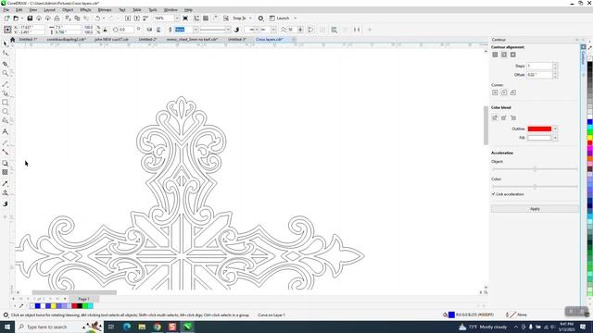593x333 pixels.
Task: Click the Steps input field
Action: (539, 66)
